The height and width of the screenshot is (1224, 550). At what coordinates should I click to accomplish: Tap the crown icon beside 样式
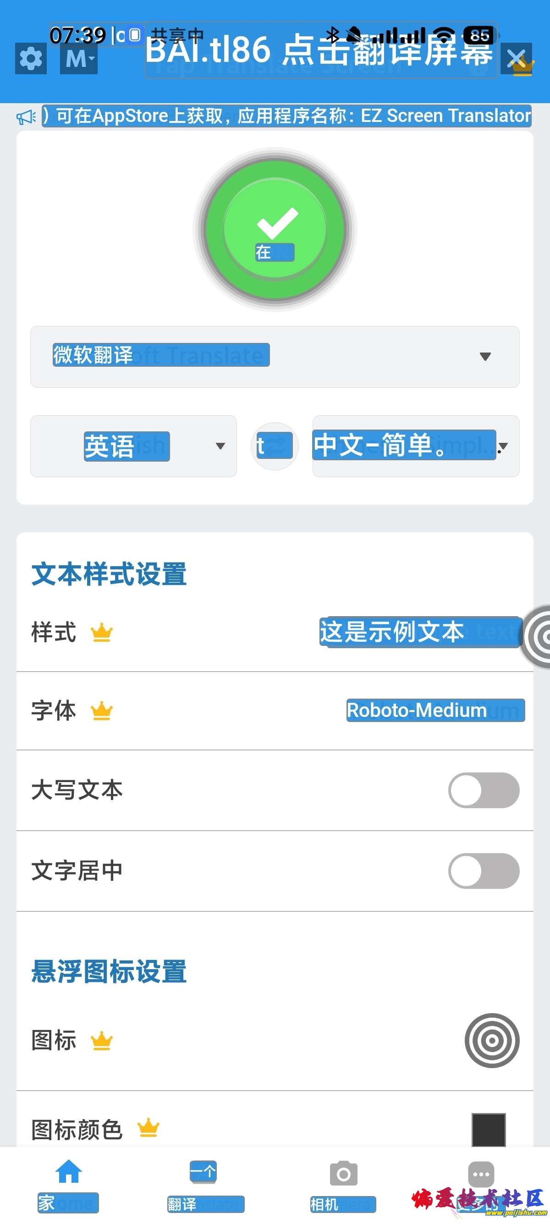[x=102, y=633]
